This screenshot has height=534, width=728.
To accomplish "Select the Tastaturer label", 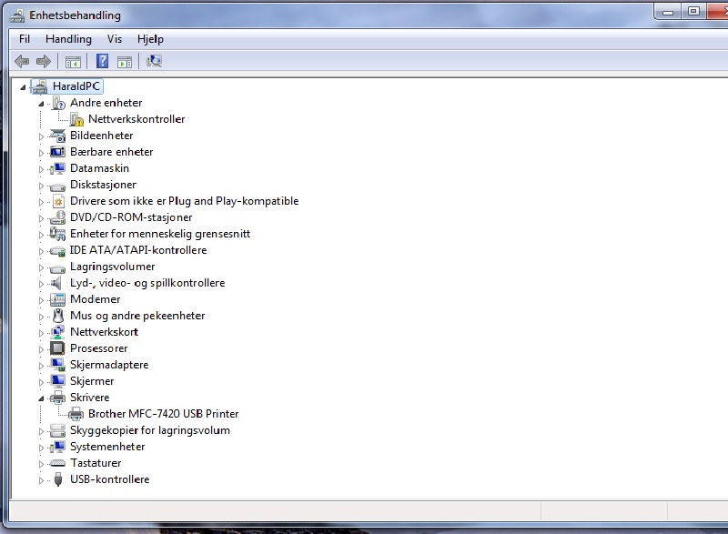I will click(x=96, y=463).
